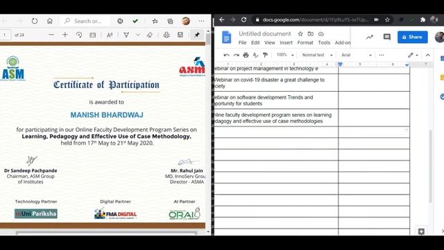This screenshot has height=250, width=444.
Task: Print the Google Docs document
Action: click(x=246, y=55)
